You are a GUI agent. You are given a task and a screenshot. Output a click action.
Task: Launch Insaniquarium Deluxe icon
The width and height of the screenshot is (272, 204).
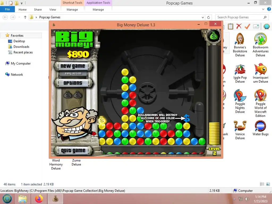click(x=260, y=74)
